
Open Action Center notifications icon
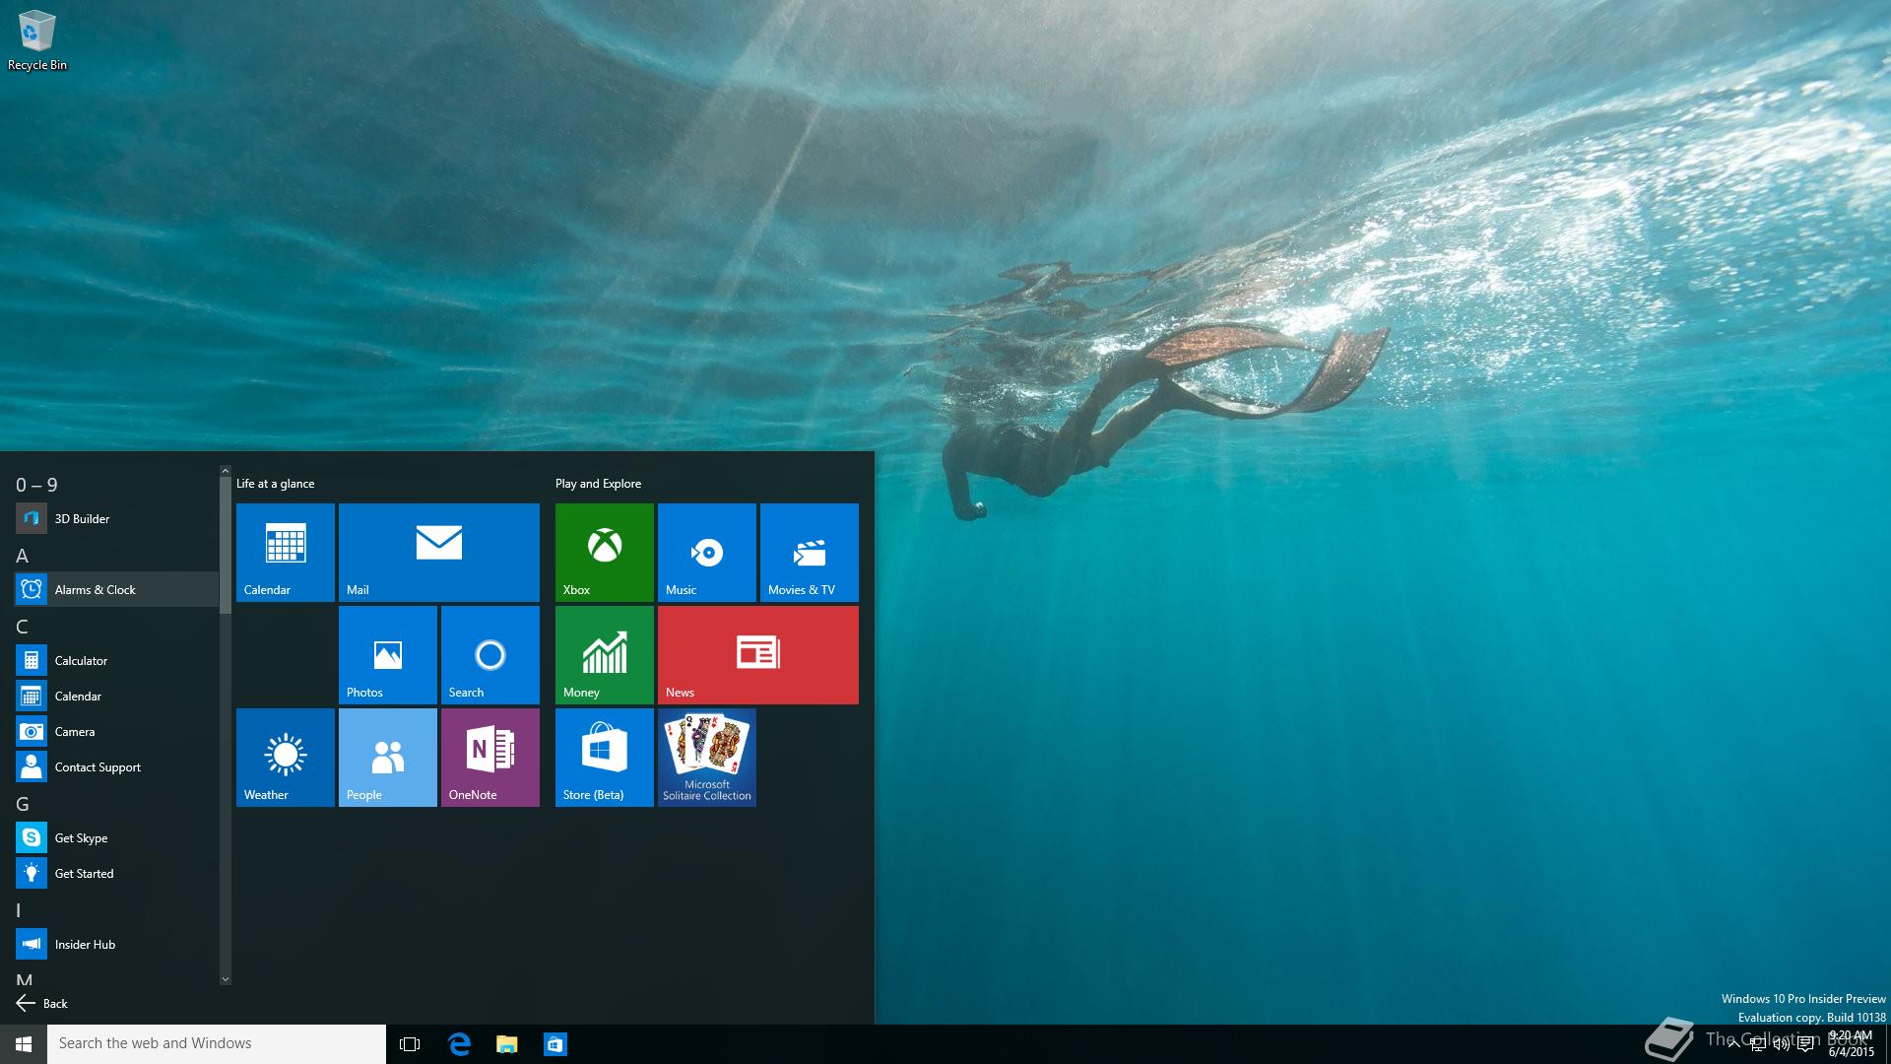click(x=1805, y=1044)
